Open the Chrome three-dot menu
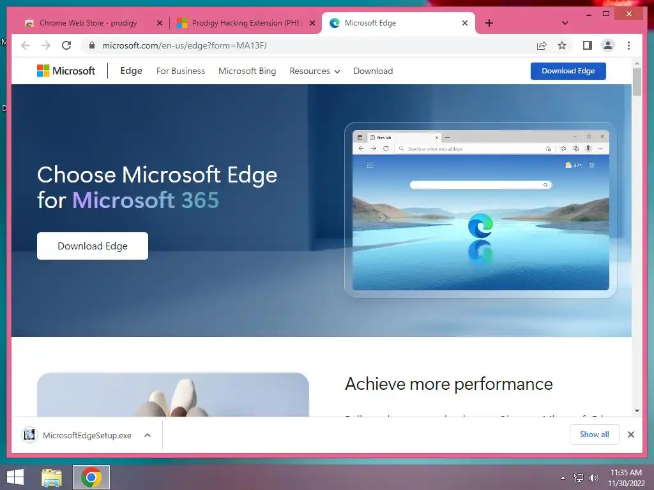The image size is (654, 490). coord(628,45)
